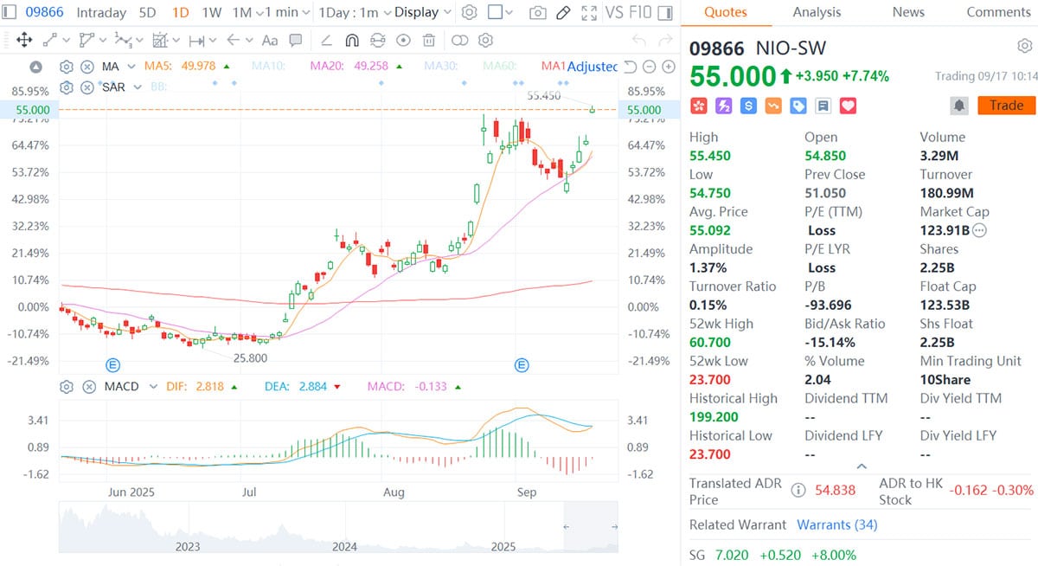Open the drawing pencil tool
This screenshot has height=566, width=1038.
coord(563,13)
